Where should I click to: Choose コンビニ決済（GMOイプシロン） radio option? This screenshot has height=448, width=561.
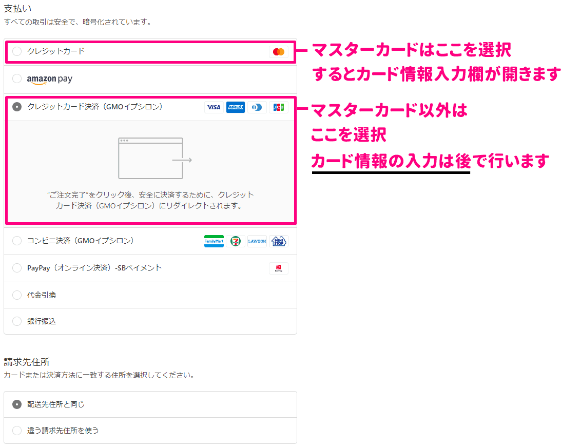17,241
